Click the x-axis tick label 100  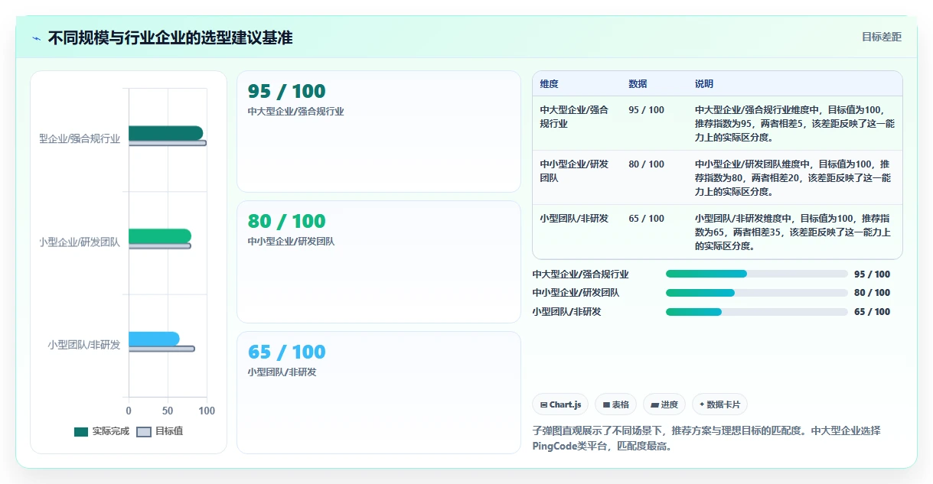207,411
